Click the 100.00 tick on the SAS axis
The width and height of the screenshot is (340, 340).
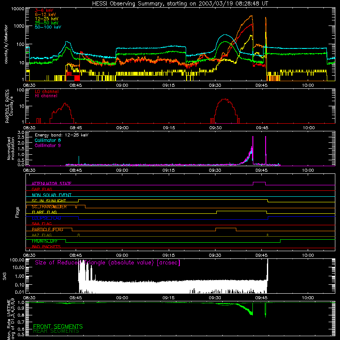point(17,260)
